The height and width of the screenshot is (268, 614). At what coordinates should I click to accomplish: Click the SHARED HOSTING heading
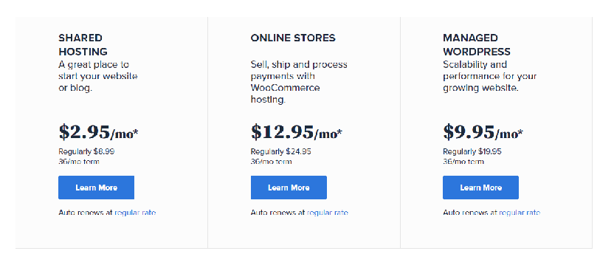coord(83,44)
